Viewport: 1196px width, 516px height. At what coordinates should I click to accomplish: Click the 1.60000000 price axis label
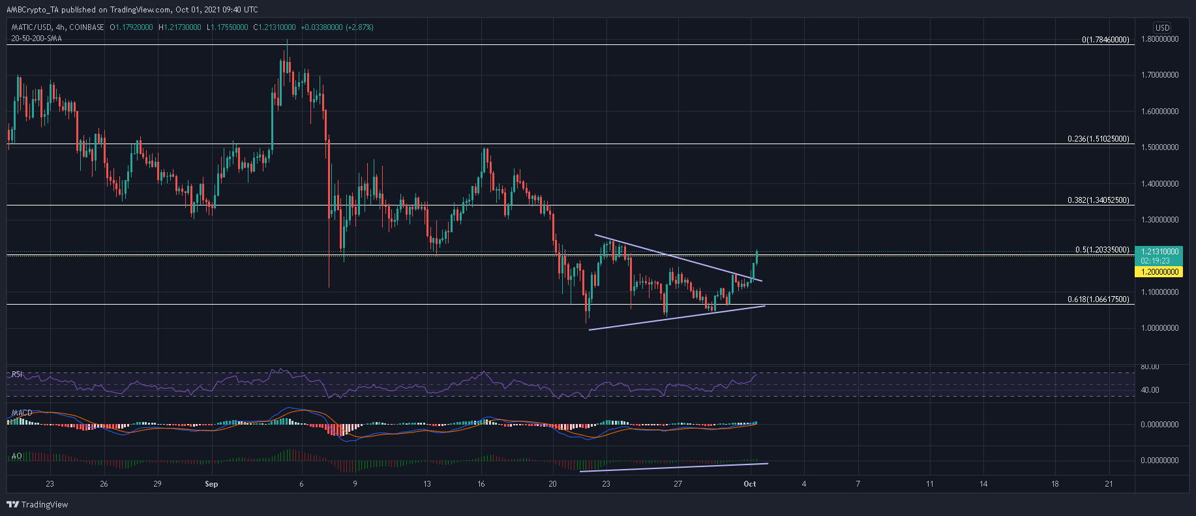click(x=1158, y=112)
